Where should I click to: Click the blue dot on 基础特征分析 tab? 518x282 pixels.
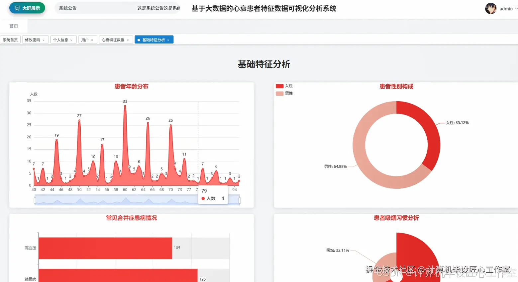[139, 39]
